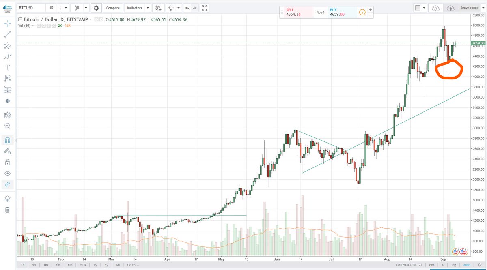The image size is (487, 270).
Task: Open the Vol (20) indicator dropdown arrow
Action: 33,25
